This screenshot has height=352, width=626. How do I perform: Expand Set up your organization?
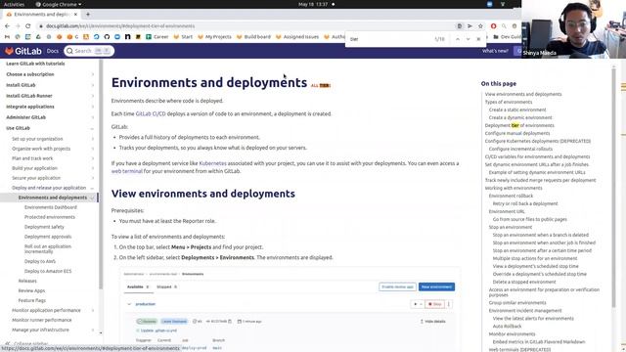93,139
